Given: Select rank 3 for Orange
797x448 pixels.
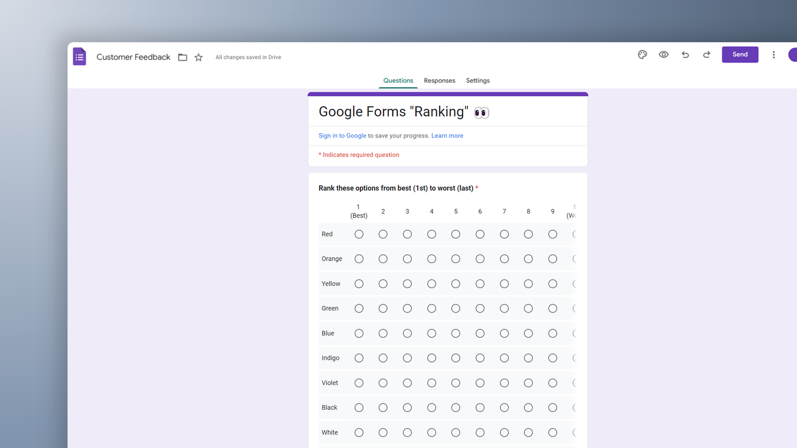Looking at the screenshot, I should tap(407, 259).
